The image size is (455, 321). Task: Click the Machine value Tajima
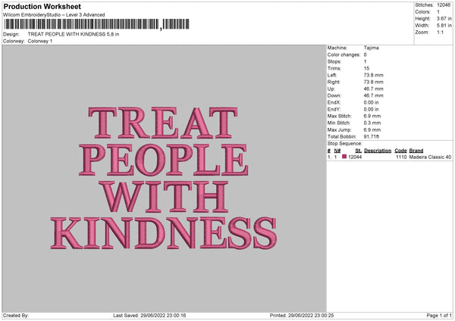(371, 48)
